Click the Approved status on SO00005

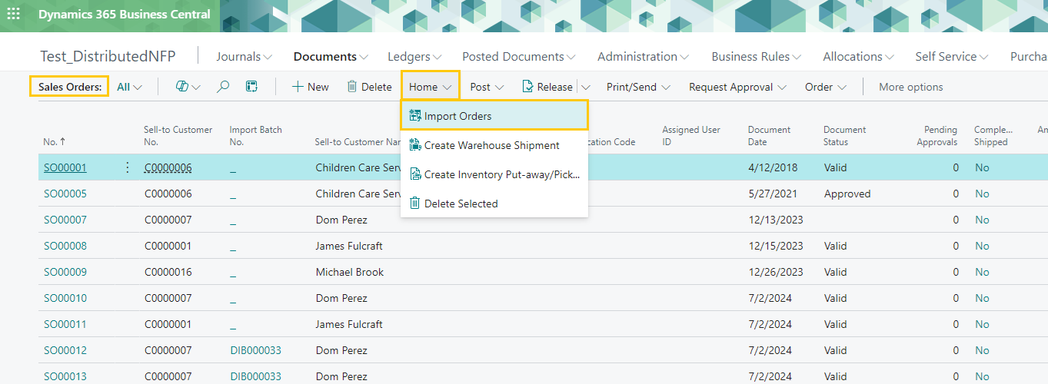click(x=847, y=194)
